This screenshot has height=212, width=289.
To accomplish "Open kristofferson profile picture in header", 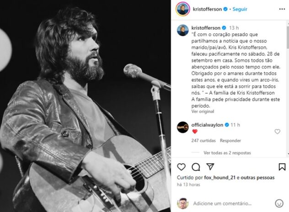I will point(182,9).
